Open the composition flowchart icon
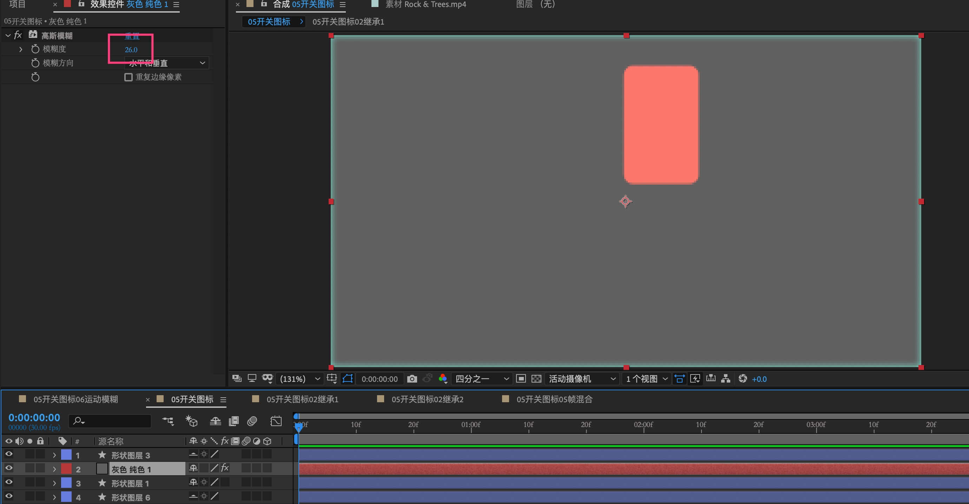Screen dimensions: 969x504 pos(726,379)
